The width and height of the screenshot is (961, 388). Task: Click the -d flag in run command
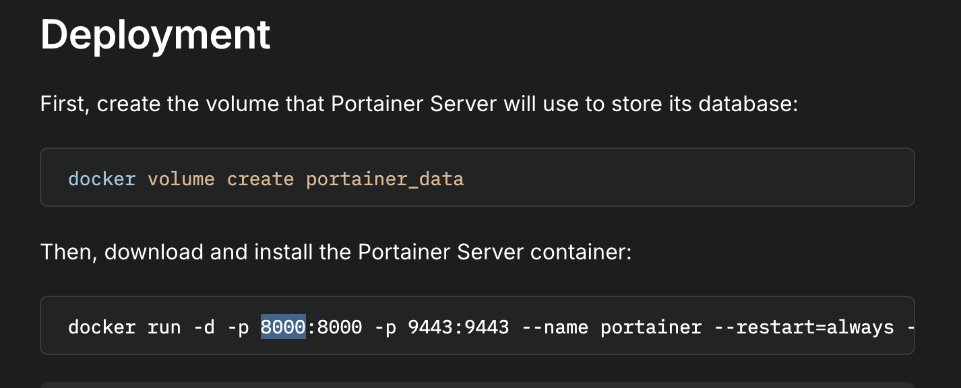point(204,327)
